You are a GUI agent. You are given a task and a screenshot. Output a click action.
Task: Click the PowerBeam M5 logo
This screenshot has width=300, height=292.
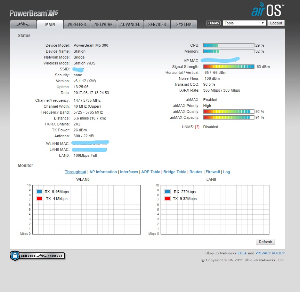(x=34, y=13)
